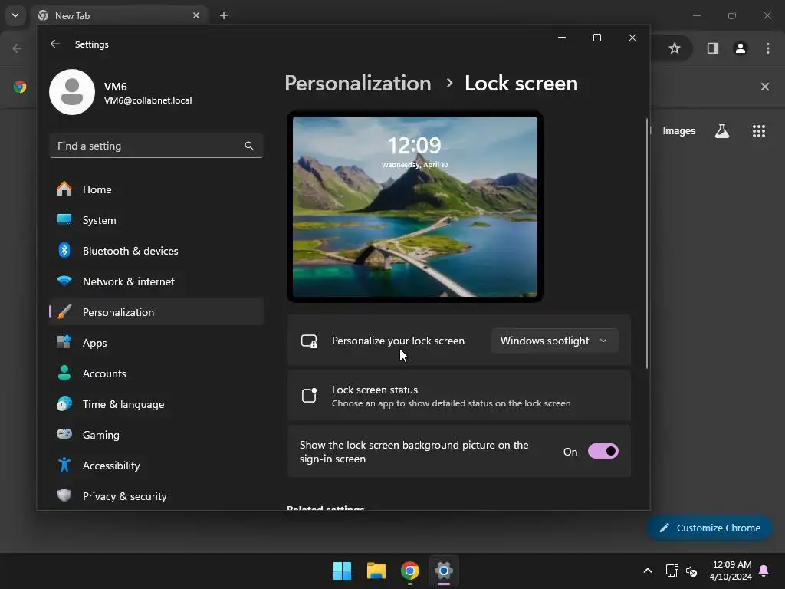Click the Images link in Chrome
The width and height of the screenshot is (785, 589).
679,130
